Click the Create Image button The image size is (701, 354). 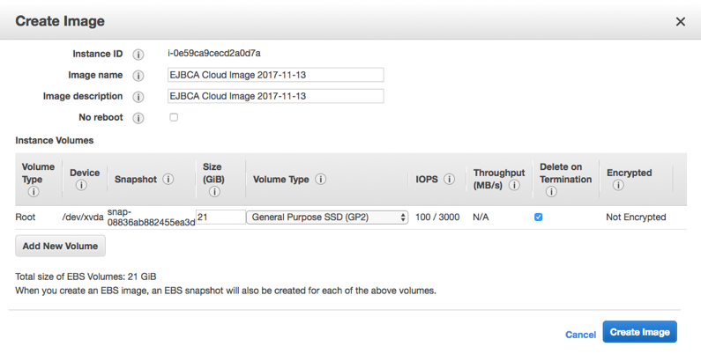point(639,332)
